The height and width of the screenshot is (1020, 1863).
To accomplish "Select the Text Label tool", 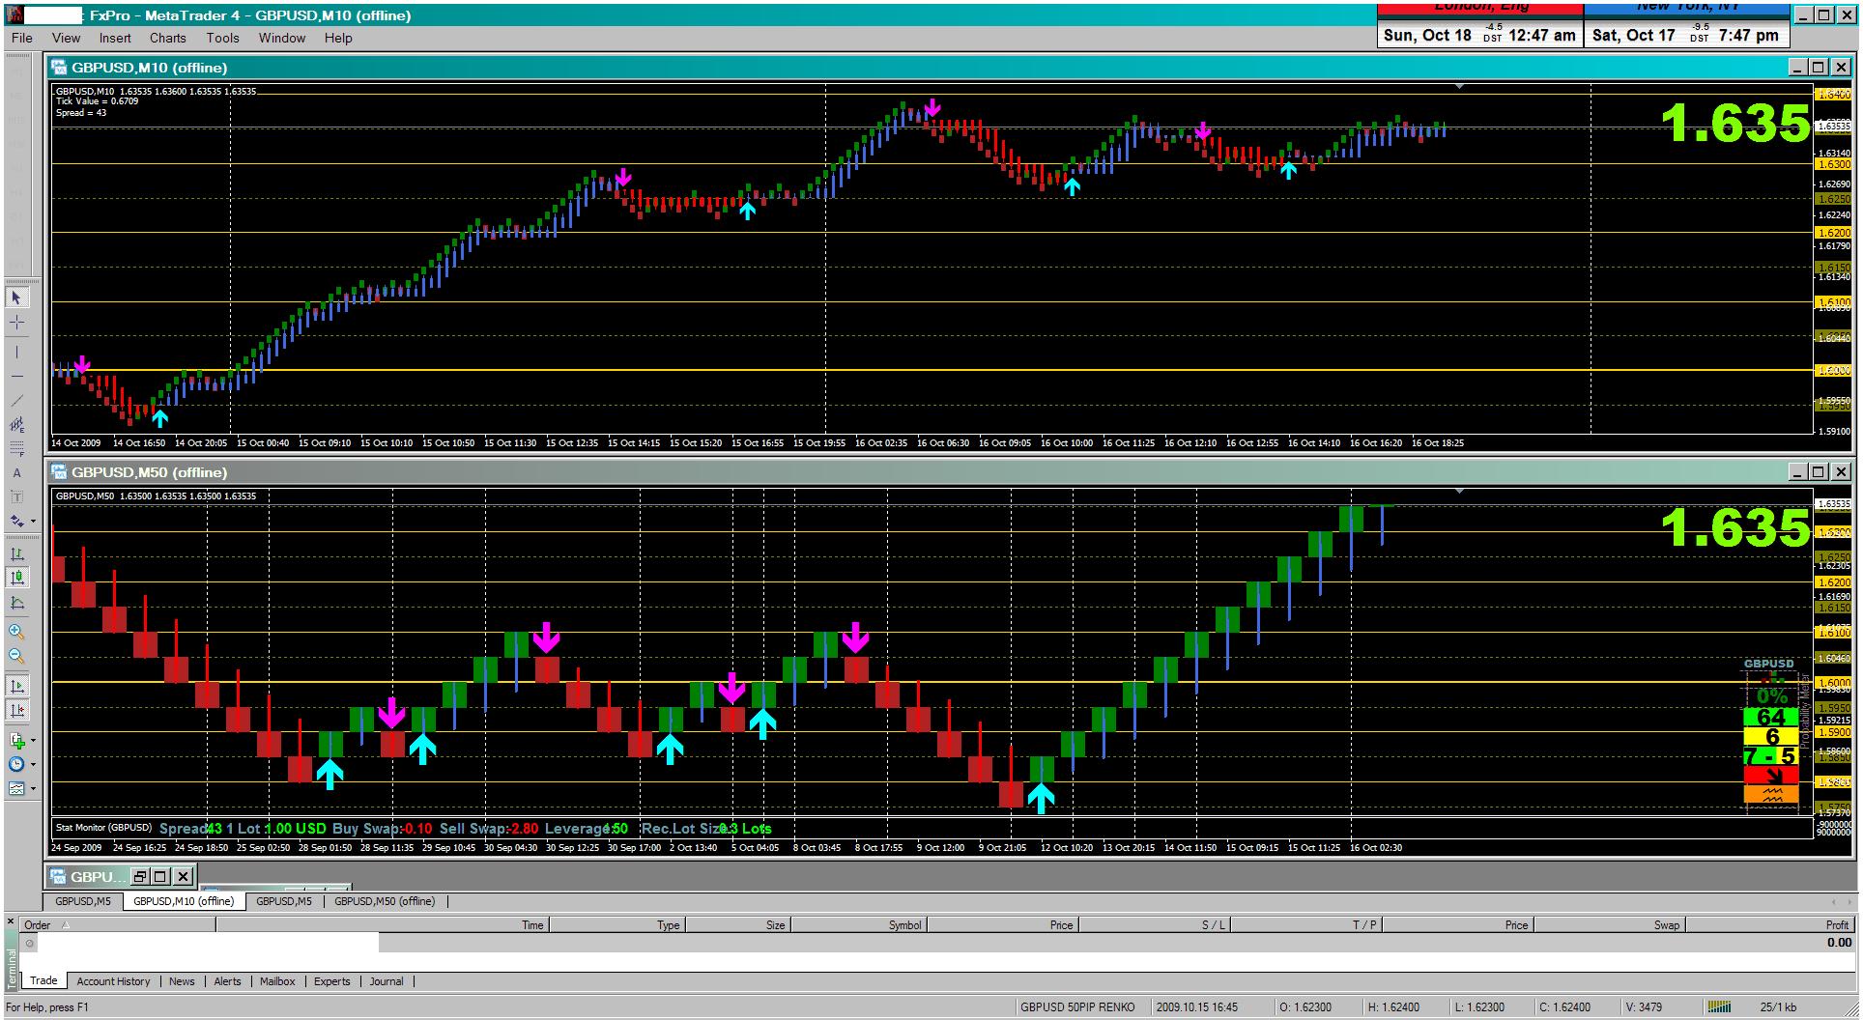I will pos(16,497).
